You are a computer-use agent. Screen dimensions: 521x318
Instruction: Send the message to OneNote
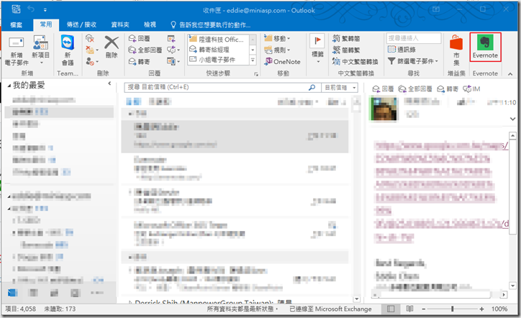point(282,61)
